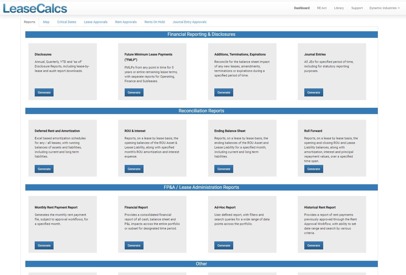Click the RE:Act navigation link
Screen dimensions: 406x275
click(322, 8)
